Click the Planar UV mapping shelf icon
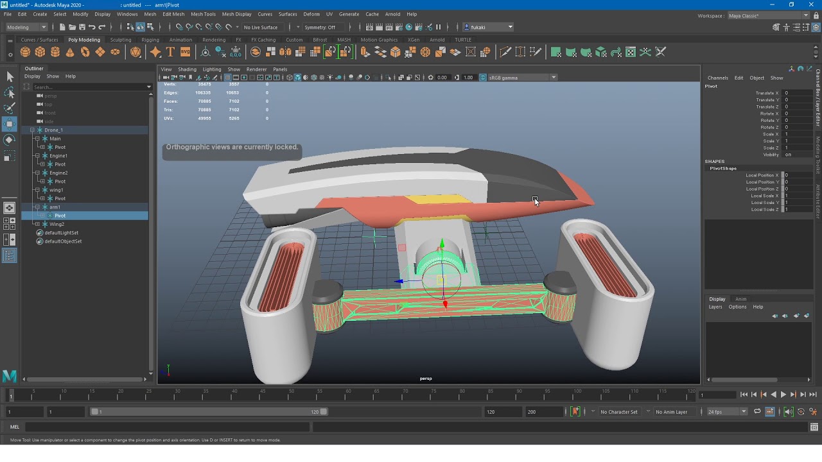 pos(556,52)
